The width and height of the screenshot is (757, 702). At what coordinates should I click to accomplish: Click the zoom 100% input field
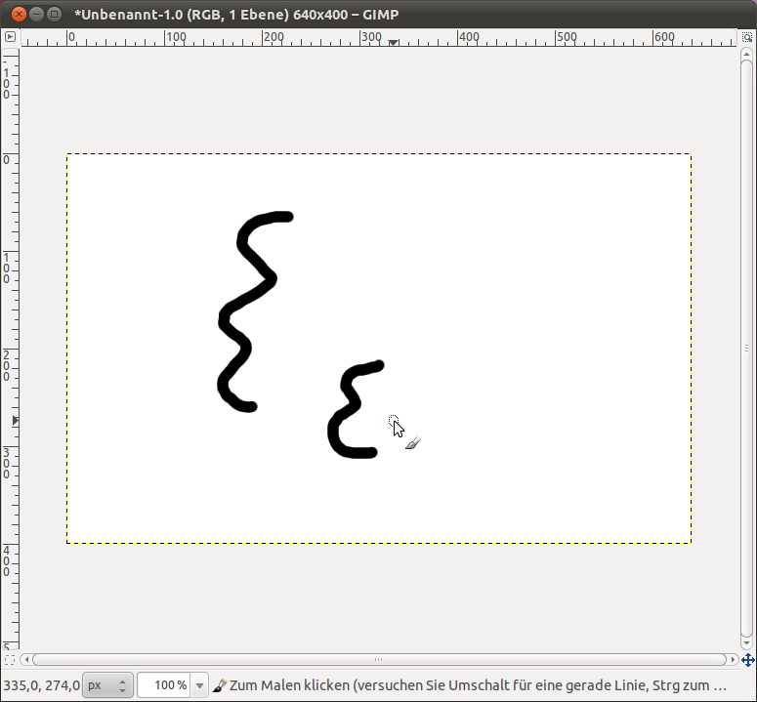pos(163,685)
